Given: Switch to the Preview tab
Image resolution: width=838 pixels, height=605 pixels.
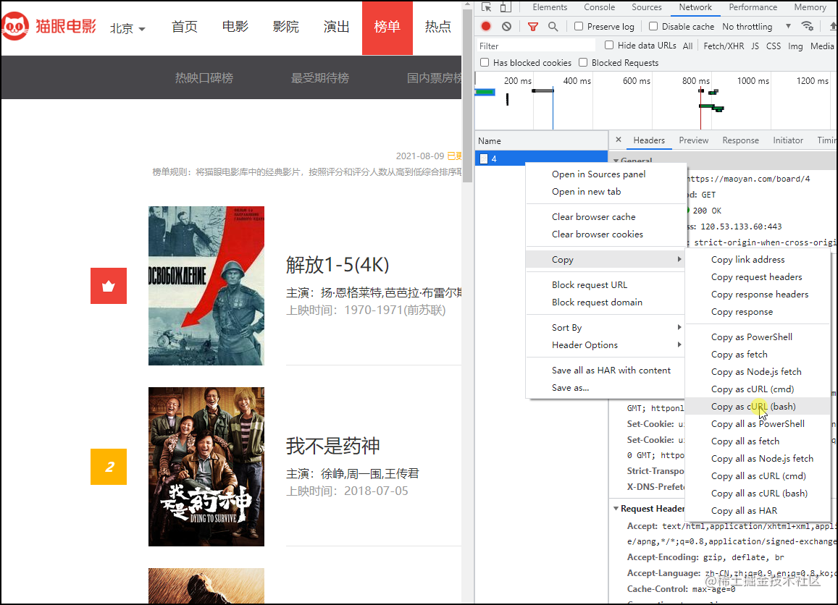Looking at the screenshot, I should 694,140.
